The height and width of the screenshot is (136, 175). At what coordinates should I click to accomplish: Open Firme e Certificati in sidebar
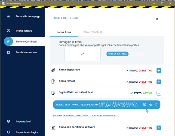[x=26, y=41]
